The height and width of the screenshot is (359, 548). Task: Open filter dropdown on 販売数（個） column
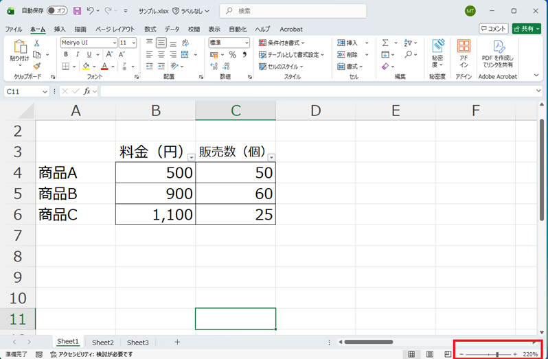pyautogui.click(x=271, y=157)
